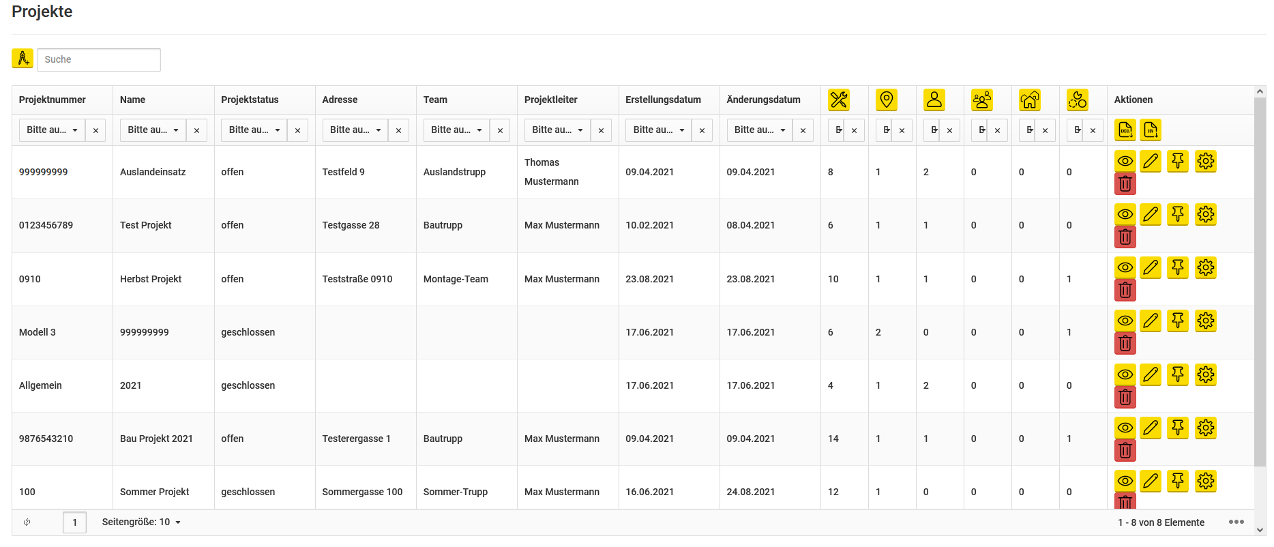
Task: Delete Bau Projekt 2021 with trash icon
Action: [x=1125, y=450]
